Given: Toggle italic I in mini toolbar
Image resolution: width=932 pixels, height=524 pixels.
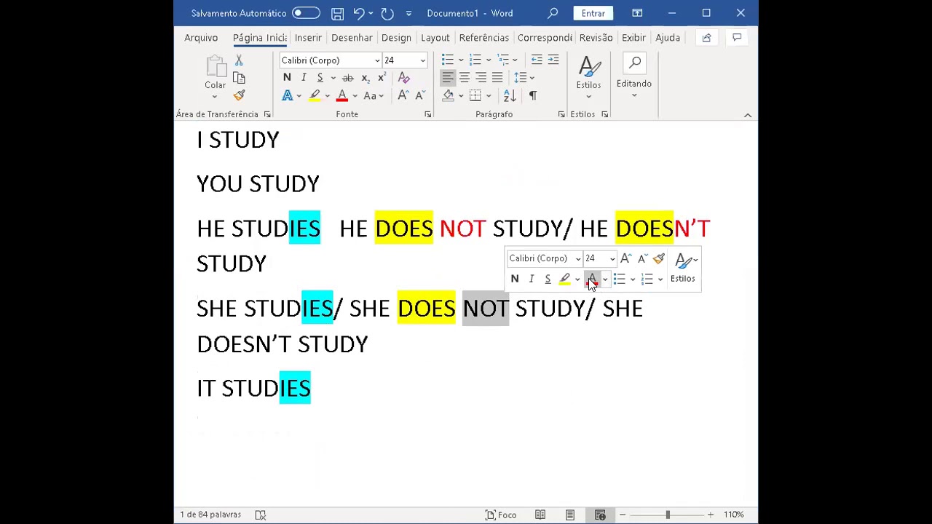Looking at the screenshot, I should point(532,279).
